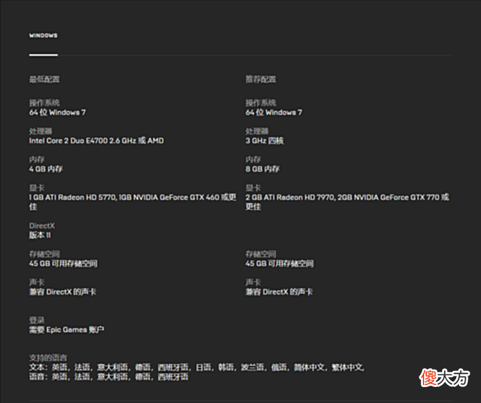Click '版本 11' DirectX value
Image resolution: width=481 pixels, height=403 pixels.
click(40, 235)
